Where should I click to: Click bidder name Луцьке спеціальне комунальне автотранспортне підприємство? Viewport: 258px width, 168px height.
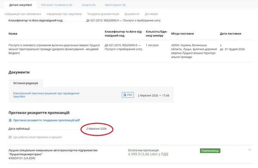click(53, 152)
